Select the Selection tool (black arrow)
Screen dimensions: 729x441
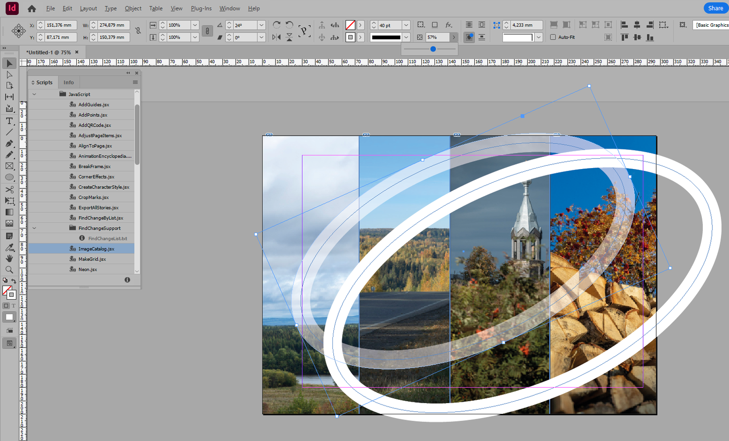[x=9, y=63]
